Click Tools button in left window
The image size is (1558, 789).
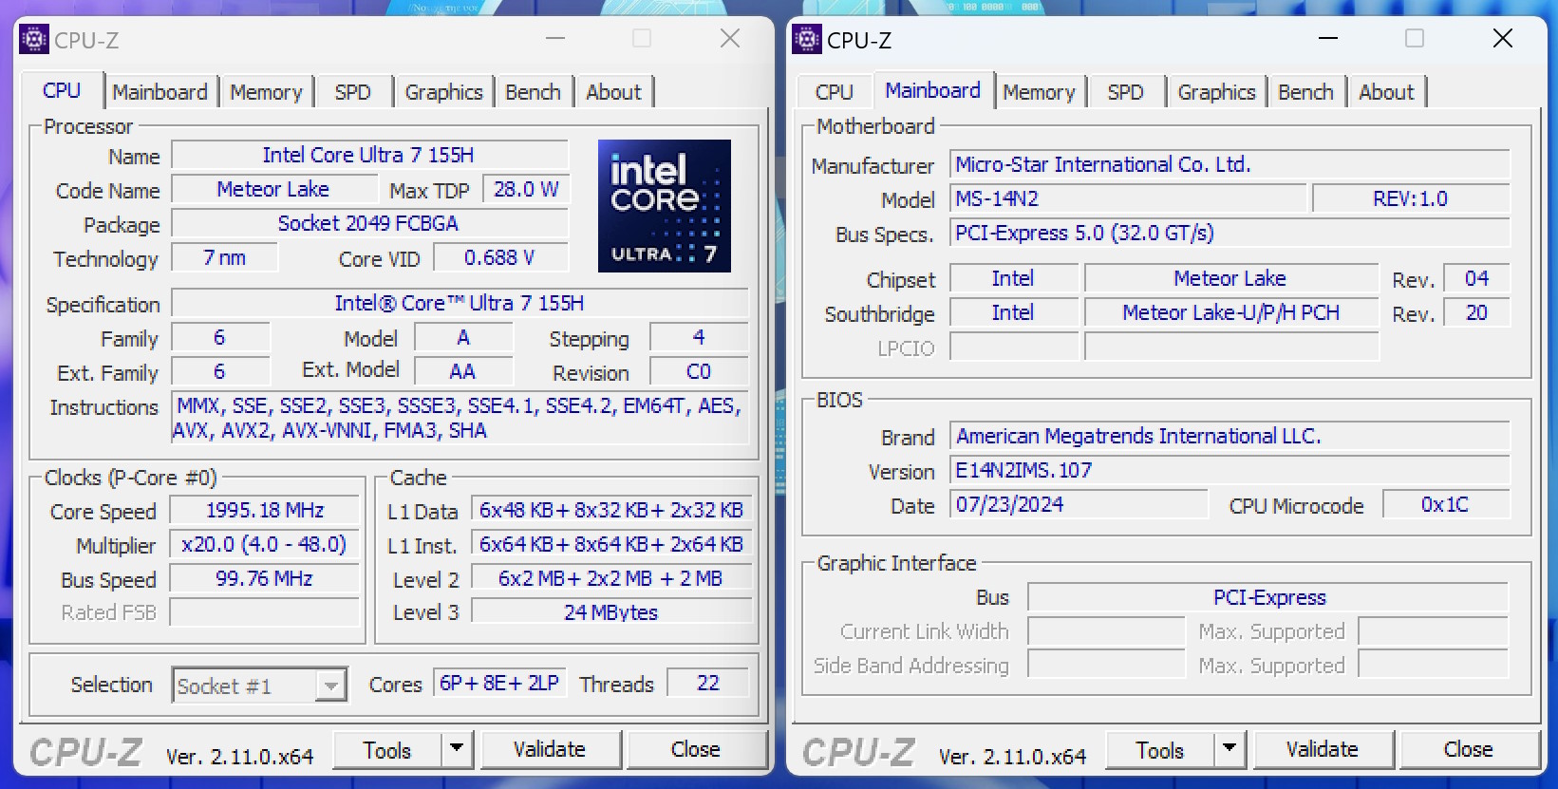387,750
